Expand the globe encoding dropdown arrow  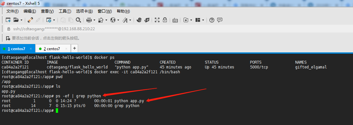click(118, 20)
